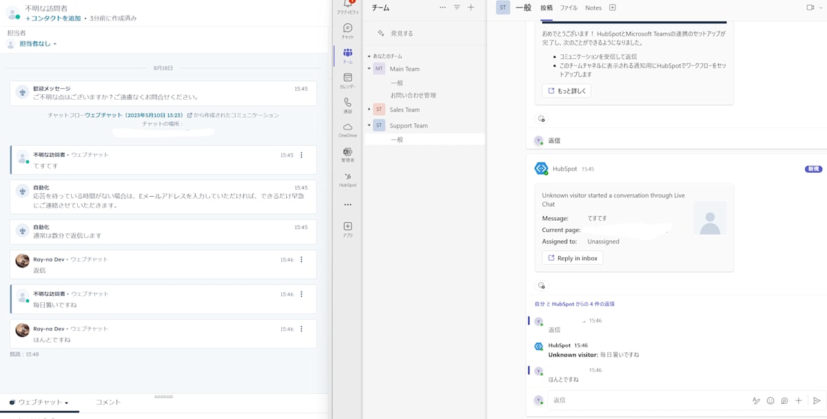Open more options in the チーム panel header
The image size is (827, 419).
coord(442,8)
